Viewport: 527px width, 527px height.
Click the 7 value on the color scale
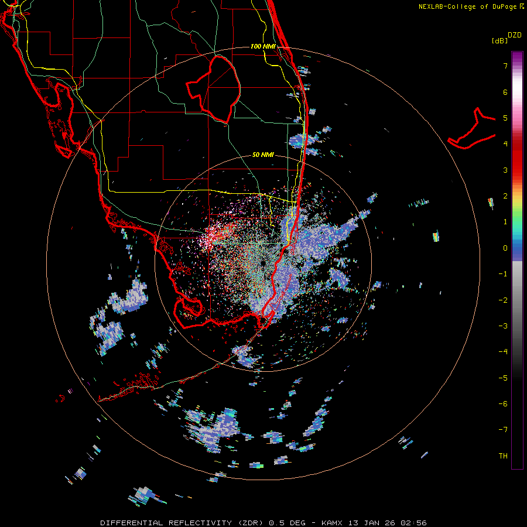point(505,66)
